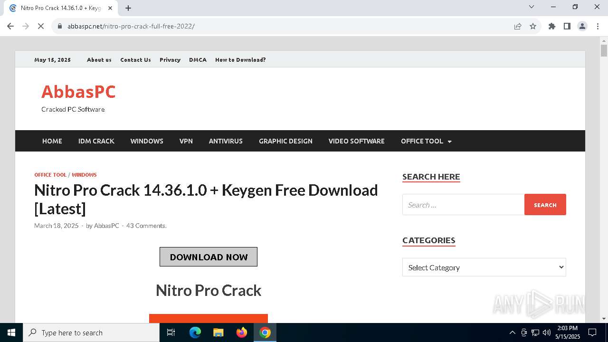This screenshot has height=342, width=608.
Task: Open the WINDOWS category tag above title
Action: tap(84, 175)
